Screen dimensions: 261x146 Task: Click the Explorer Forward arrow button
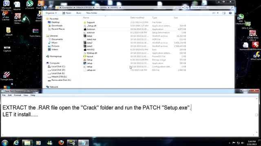50,7
